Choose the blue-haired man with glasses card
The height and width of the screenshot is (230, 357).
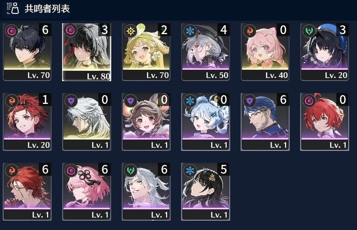tap(265, 121)
